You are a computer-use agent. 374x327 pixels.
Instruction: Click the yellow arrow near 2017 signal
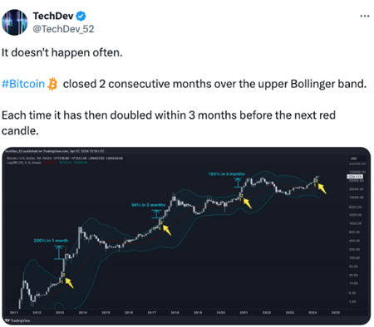tap(167, 230)
